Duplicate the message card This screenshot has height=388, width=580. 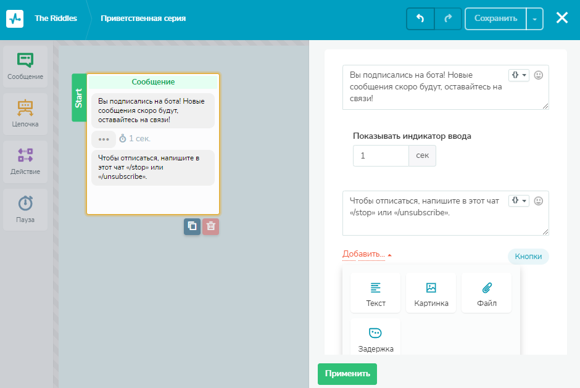point(192,226)
